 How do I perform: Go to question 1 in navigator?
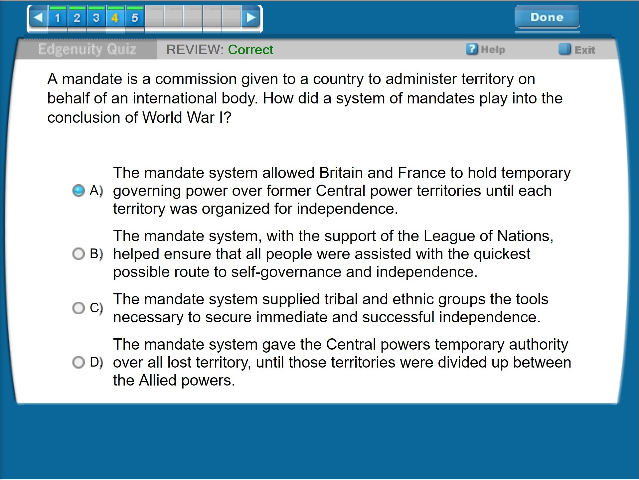click(58, 18)
